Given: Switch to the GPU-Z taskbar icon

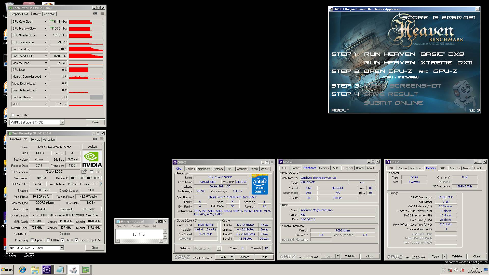Looking at the screenshot, I should tap(86, 270).
